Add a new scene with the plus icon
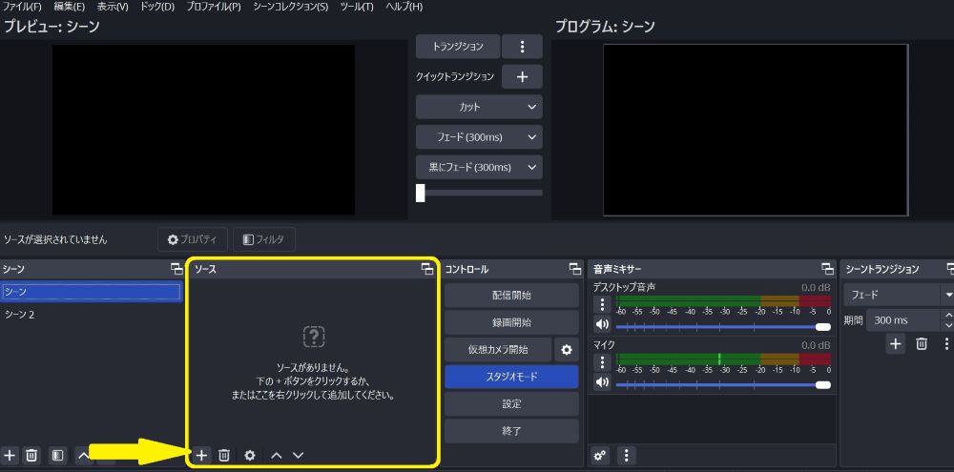The height and width of the screenshot is (472, 954). pyautogui.click(x=10, y=455)
